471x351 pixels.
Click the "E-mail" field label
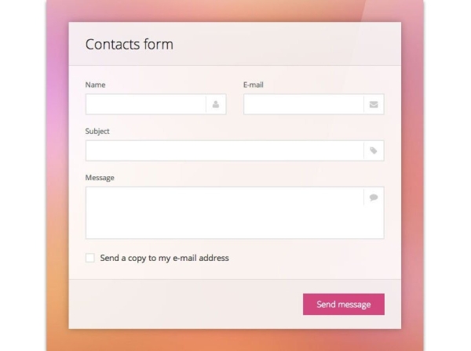click(x=254, y=85)
